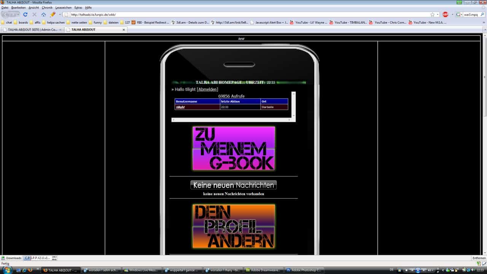Click the Startseite table cell
The width and height of the screenshot is (487, 274).
click(x=274, y=107)
